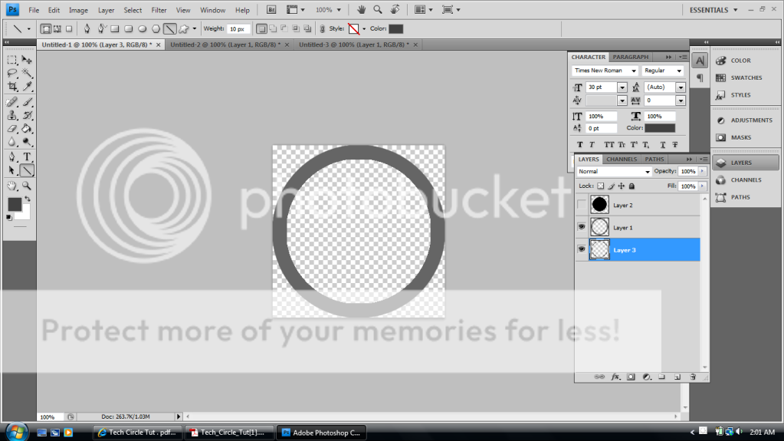The width and height of the screenshot is (784, 441).
Task: Hide Layer 1 via its eye icon
Action: 582,228
